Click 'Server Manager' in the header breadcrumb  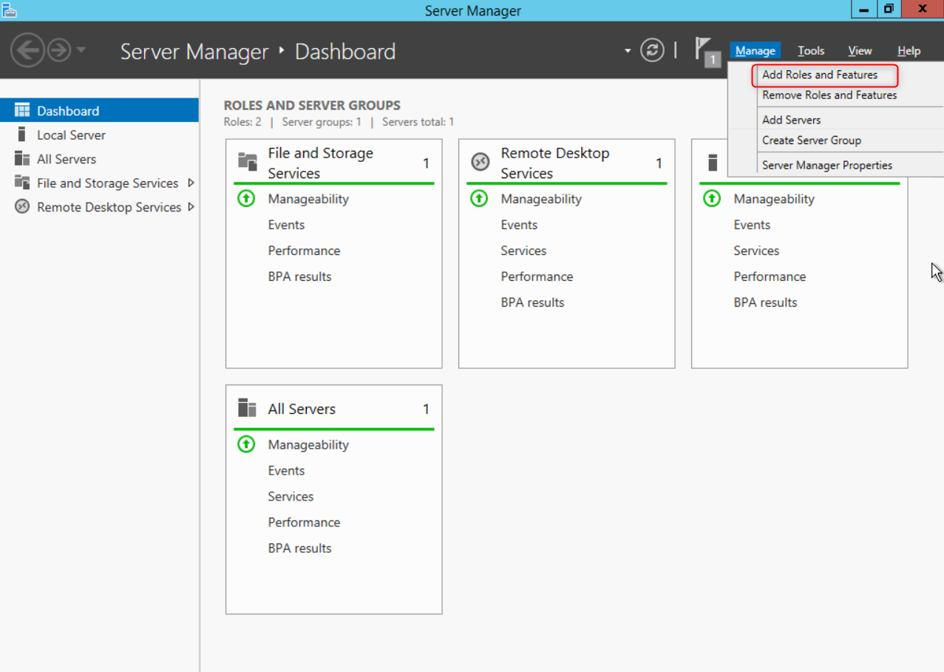pos(194,52)
